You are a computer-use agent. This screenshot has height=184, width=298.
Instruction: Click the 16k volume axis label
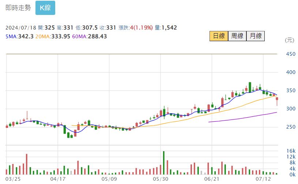[x=291, y=150]
